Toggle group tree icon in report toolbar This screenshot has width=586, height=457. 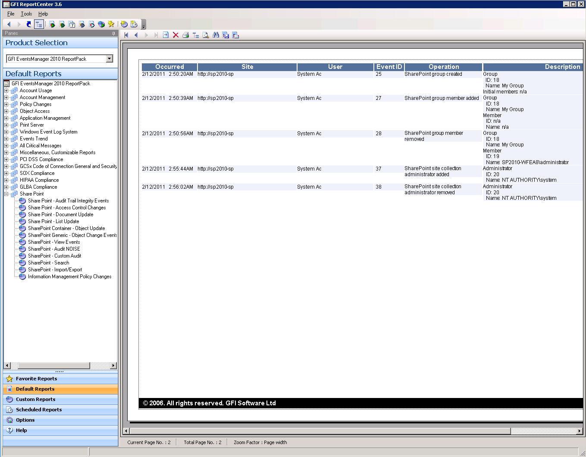click(x=196, y=35)
